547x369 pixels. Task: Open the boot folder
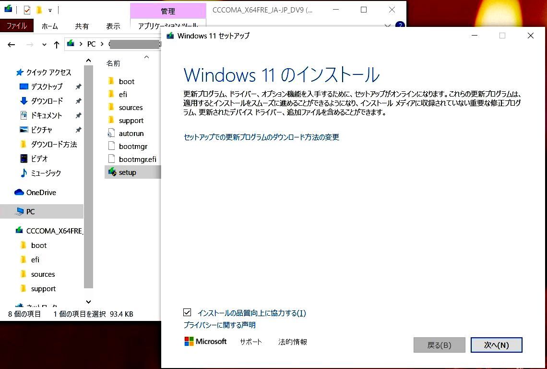pos(127,81)
